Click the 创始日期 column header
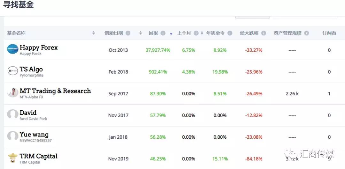The width and height of the screenshot is (345, 169). coord(113,33)
